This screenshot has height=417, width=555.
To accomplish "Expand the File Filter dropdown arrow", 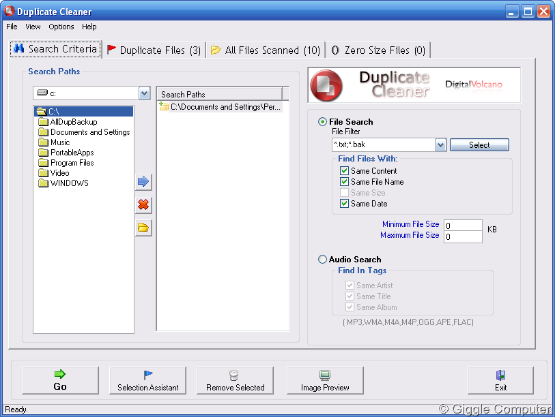I will [440, 145].
